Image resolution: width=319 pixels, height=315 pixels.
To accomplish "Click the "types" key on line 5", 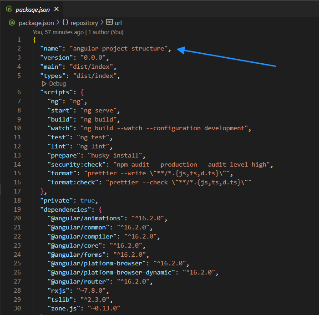I will point(53,76).
